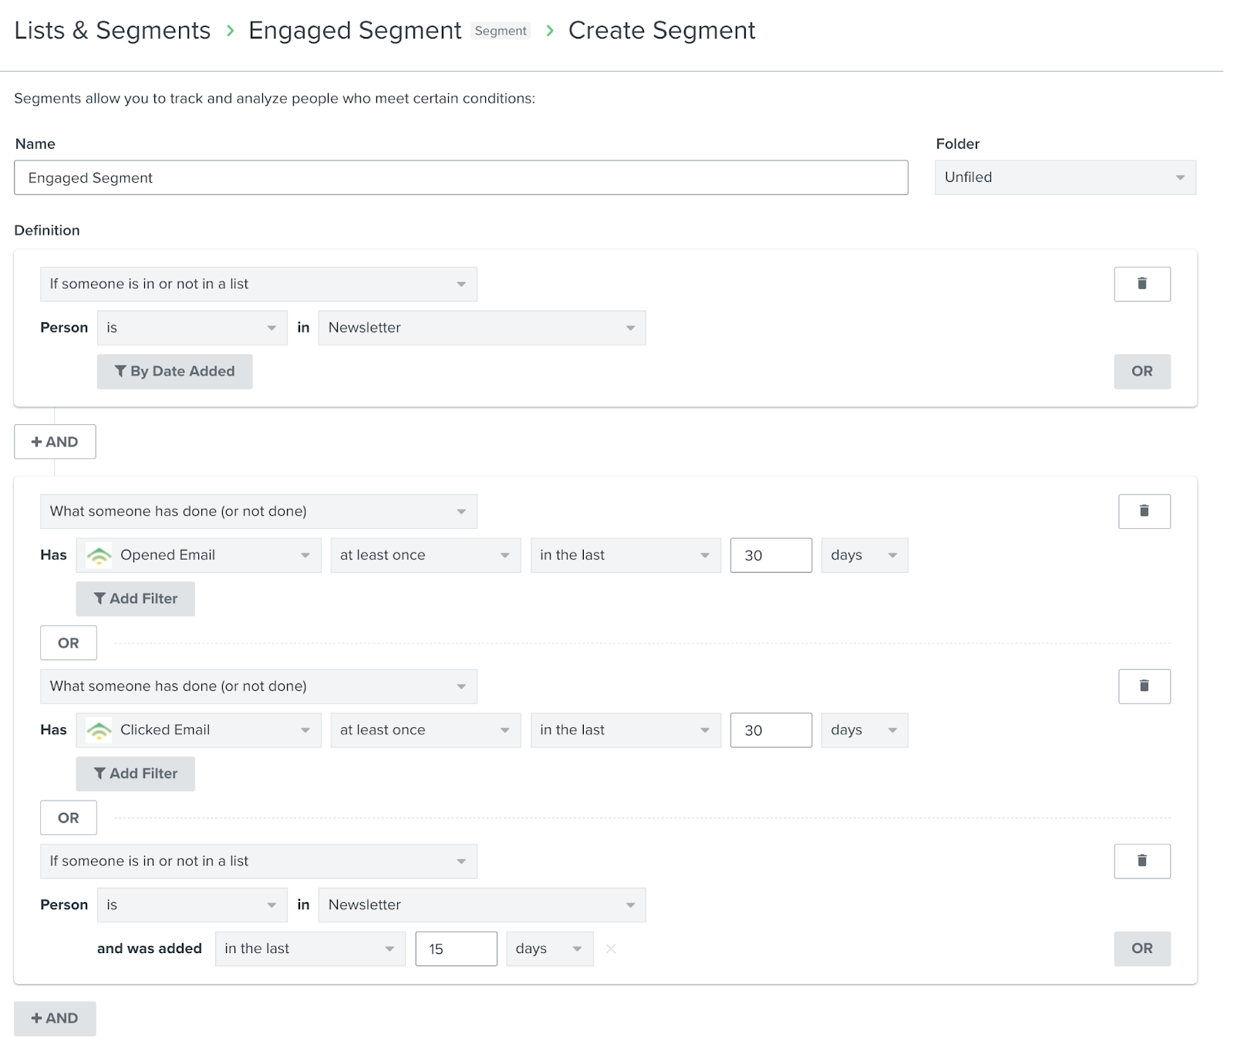1234x1058 pixels.
Task: Open the Opened Email metric dropdown
Action: point(198,555)
